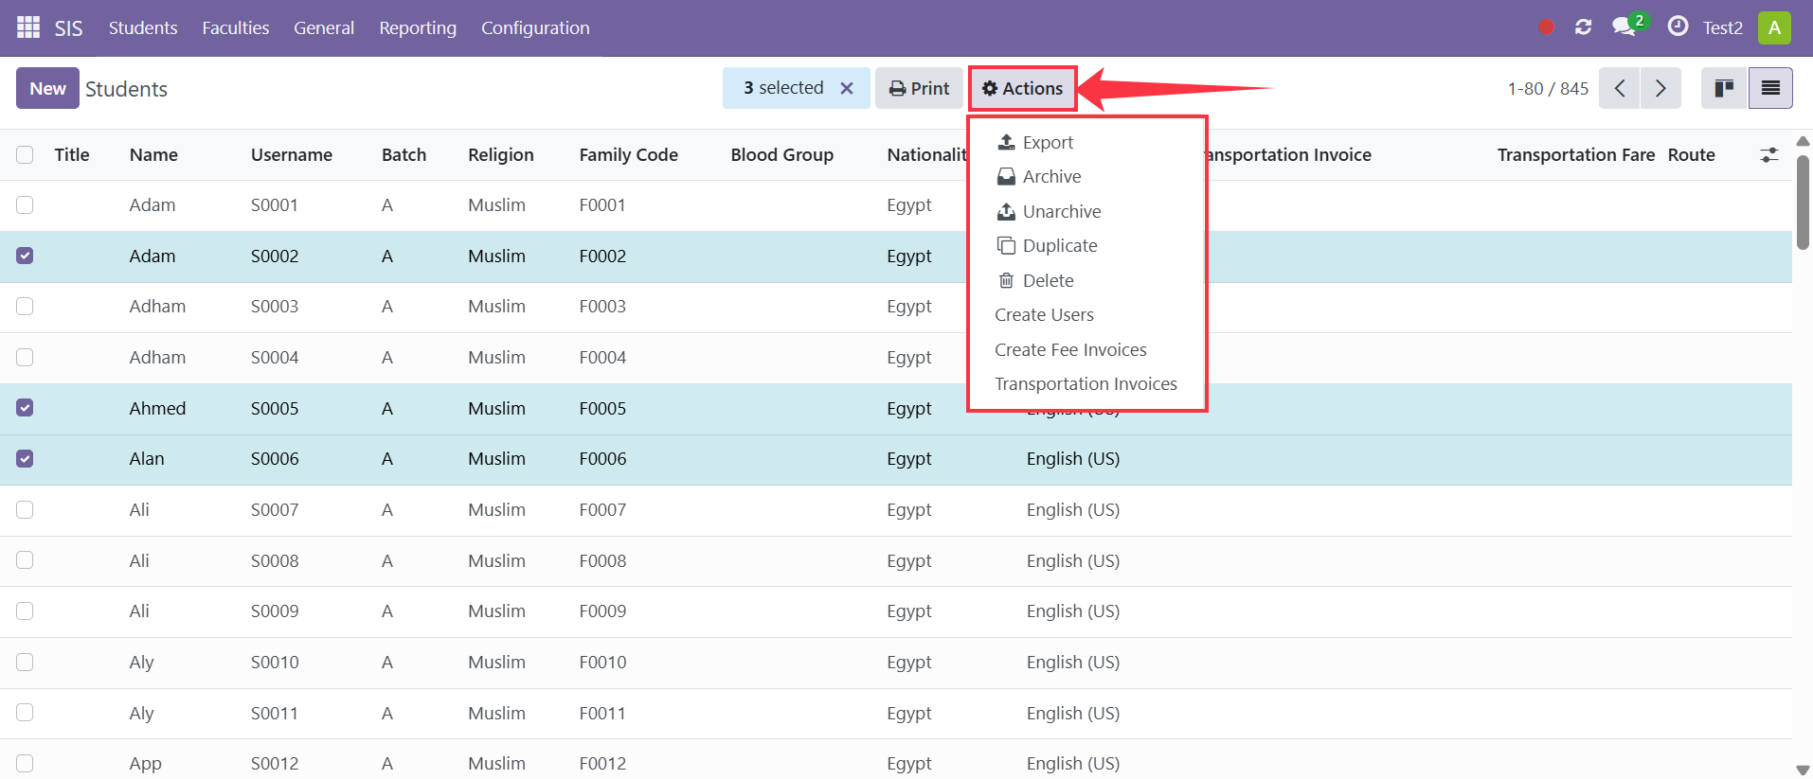The height and width of the screenshot is (779, 1813).
Task: Uncheck the S0002 Adam row checkbox
Action: (25, 256)
